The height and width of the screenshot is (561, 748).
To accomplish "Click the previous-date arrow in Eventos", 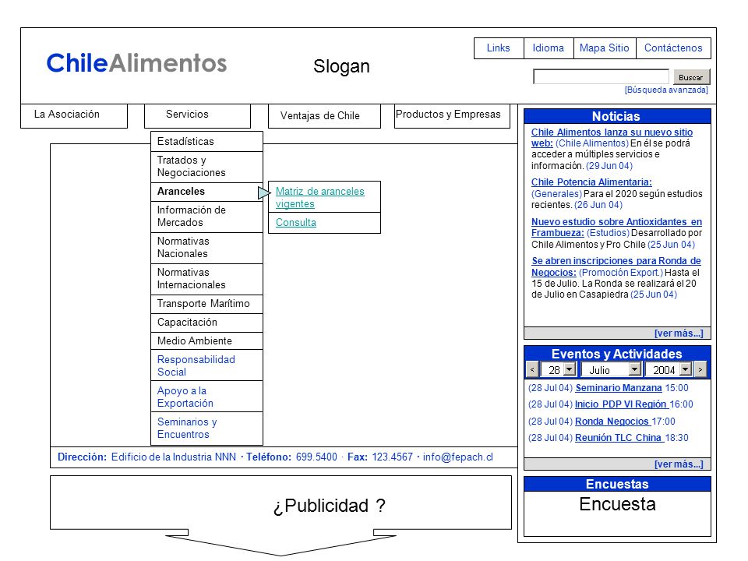I will pos(532,369).
